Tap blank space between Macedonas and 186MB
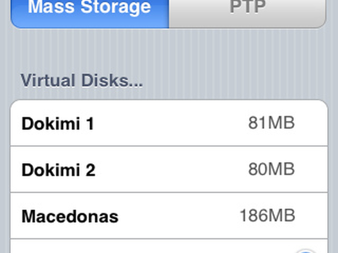The height and width of the screenshot is (253, 338). tap(180, 216)
